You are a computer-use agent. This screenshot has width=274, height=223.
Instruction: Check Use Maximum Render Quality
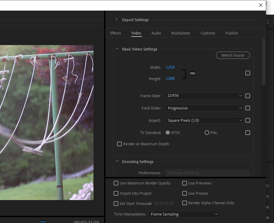(116, 183)
